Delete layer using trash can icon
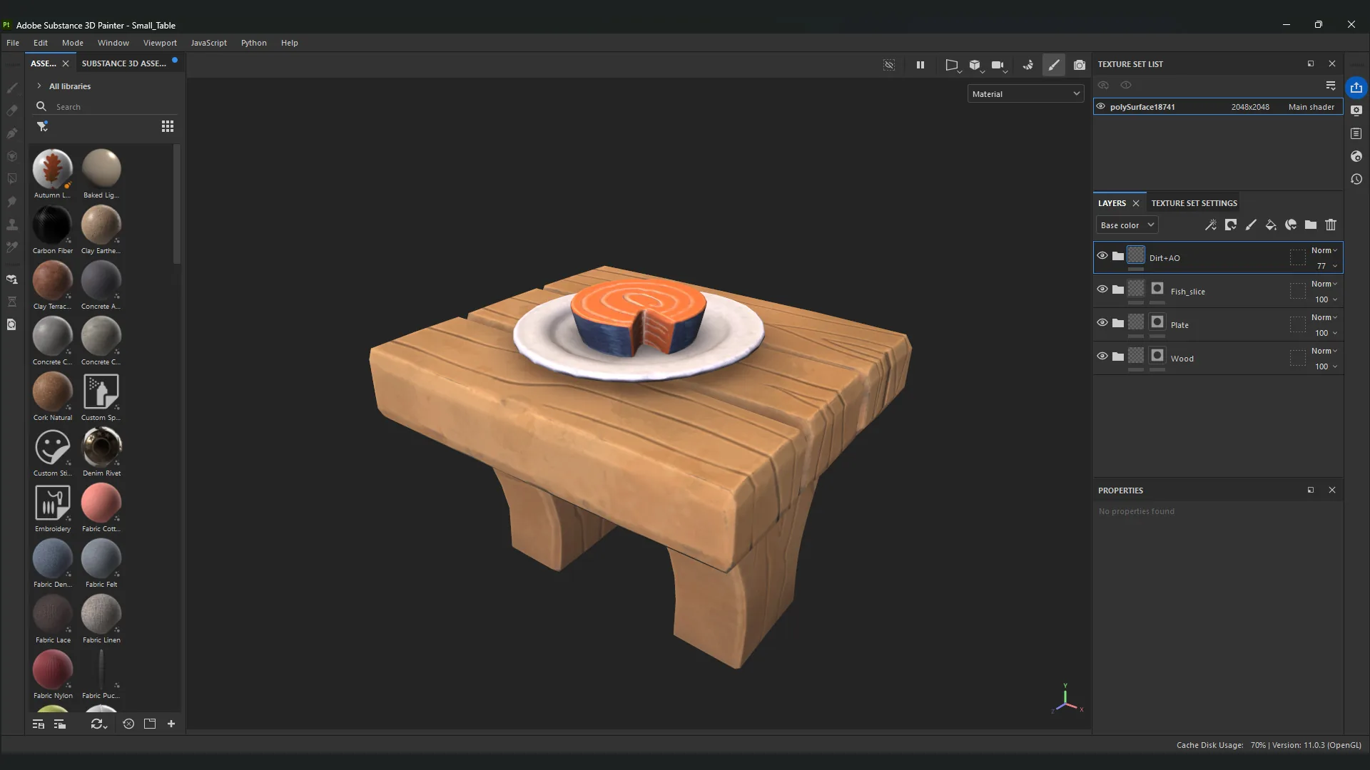 click(x=1331, y=225)
